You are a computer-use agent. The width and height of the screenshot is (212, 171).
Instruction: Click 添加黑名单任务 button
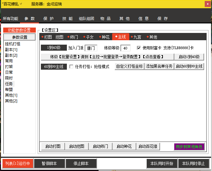tap(159, 66)
